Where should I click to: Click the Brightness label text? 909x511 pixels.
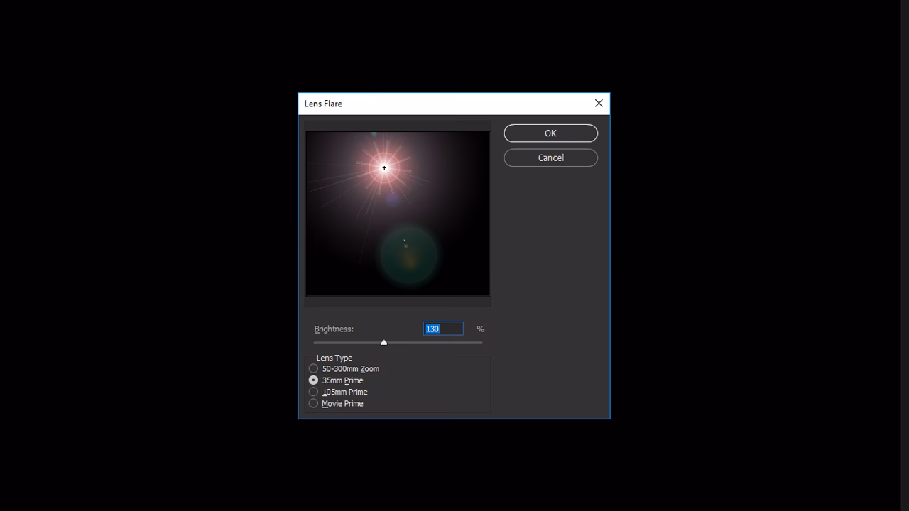tap(334, 328)
